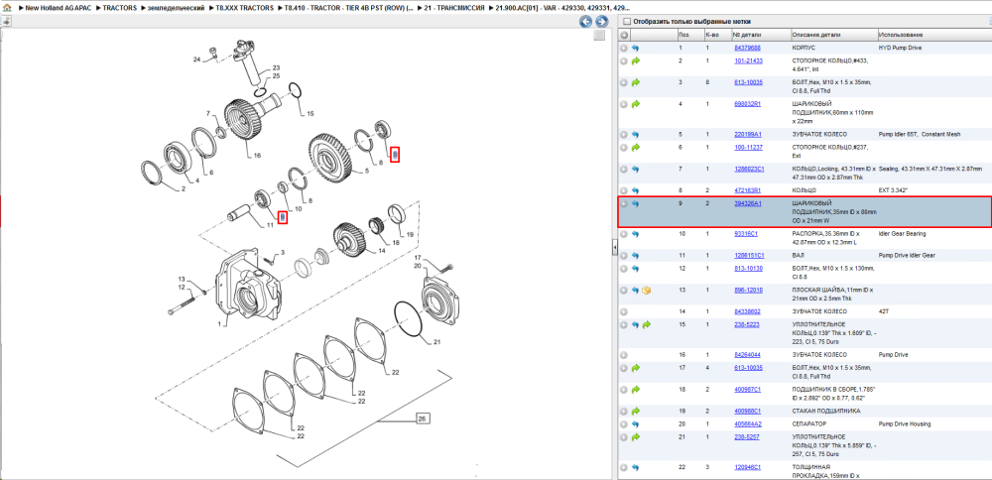Add part 84379688 via its circle icon
Screen dimensions: 992x480
[x=624, y=48]
